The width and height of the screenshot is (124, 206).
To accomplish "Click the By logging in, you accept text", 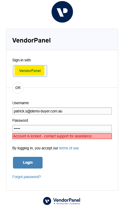I will click(35, 148).
